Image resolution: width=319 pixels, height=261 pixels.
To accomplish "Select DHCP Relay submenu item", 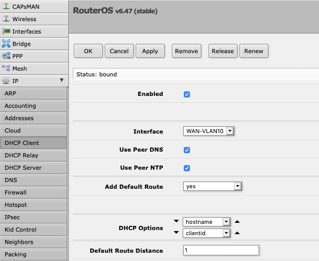I will pyautogui.click(x=34, y=155).
